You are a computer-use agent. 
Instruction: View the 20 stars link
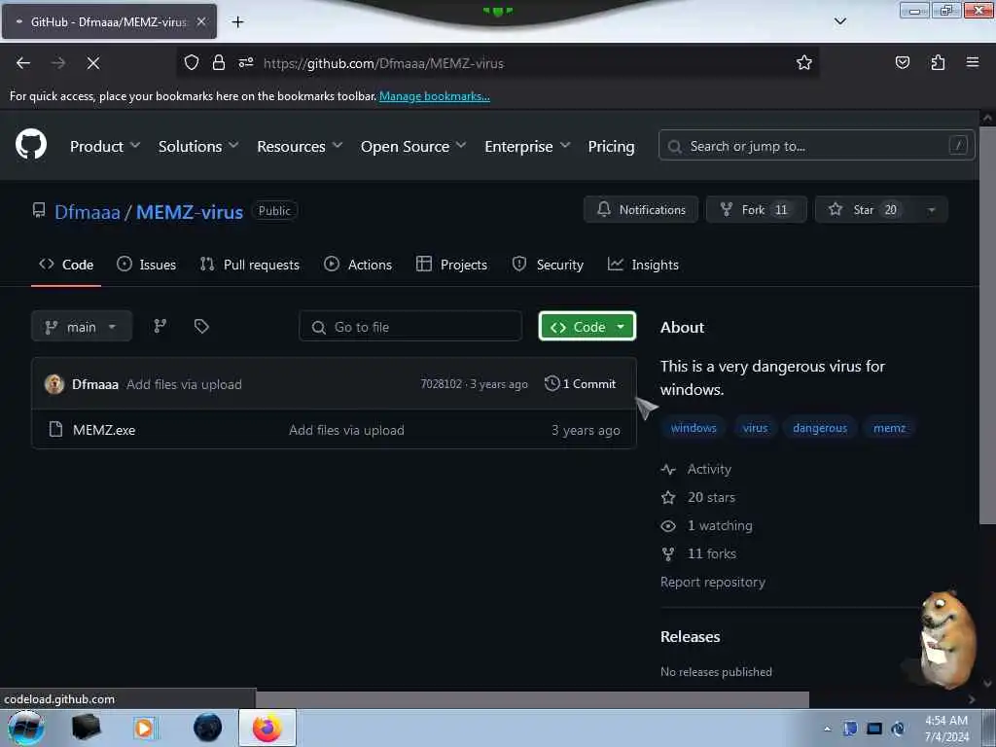(698, 497)
